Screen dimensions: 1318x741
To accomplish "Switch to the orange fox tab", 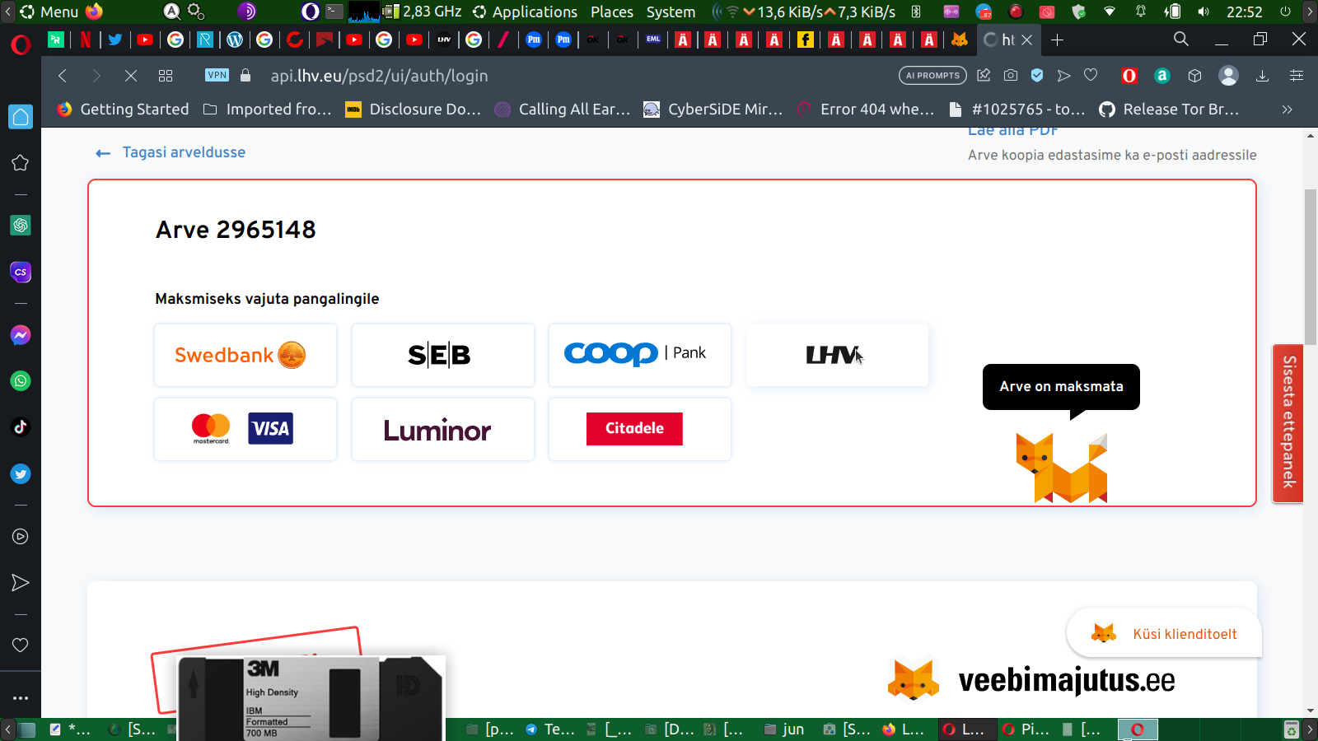I will [960, 40].
